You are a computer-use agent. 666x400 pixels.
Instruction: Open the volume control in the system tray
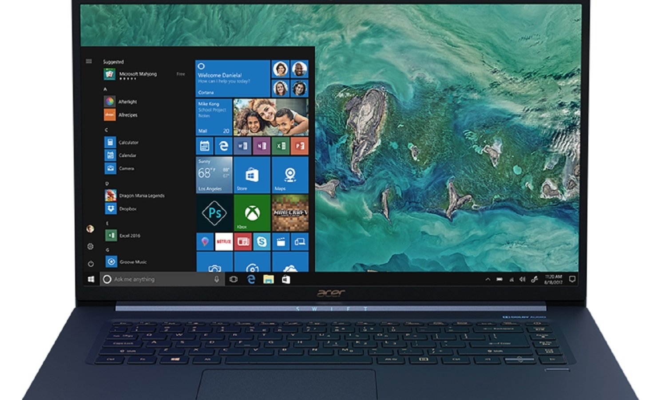click(522, 279)
